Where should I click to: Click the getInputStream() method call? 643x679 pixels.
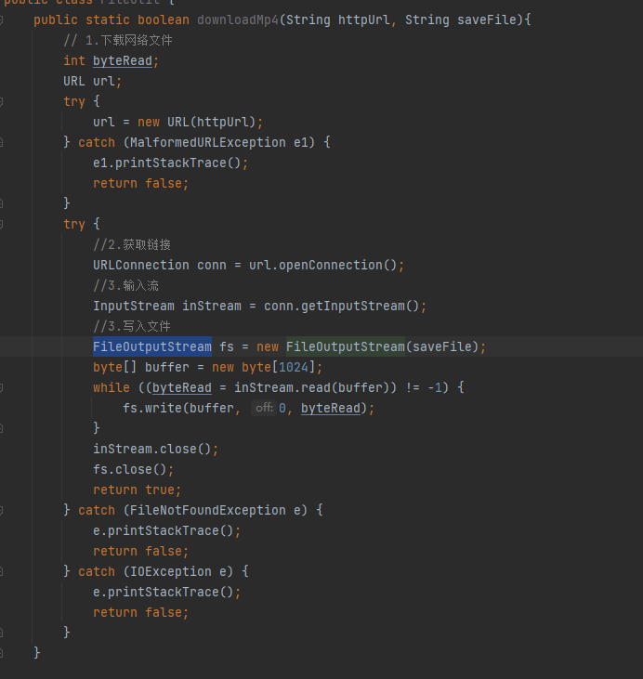pos(360,306)
